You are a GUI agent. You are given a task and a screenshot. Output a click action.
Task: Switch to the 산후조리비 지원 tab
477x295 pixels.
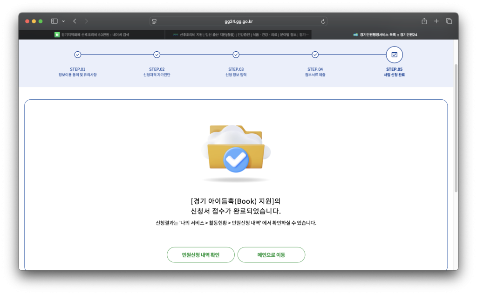tap(238, 34)
